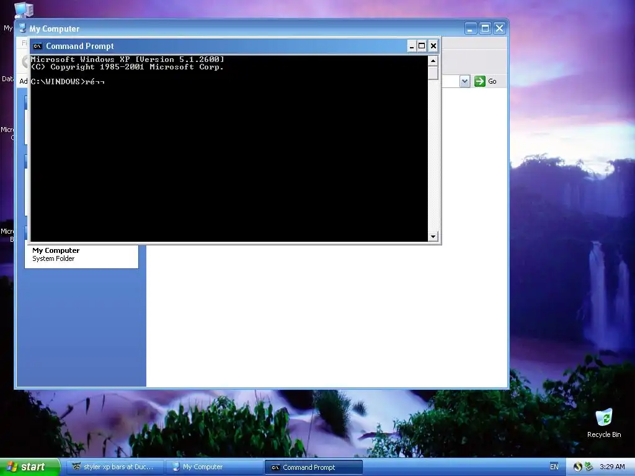
Task: Click the Command Prompt title text
Action: tap(80, 46)
